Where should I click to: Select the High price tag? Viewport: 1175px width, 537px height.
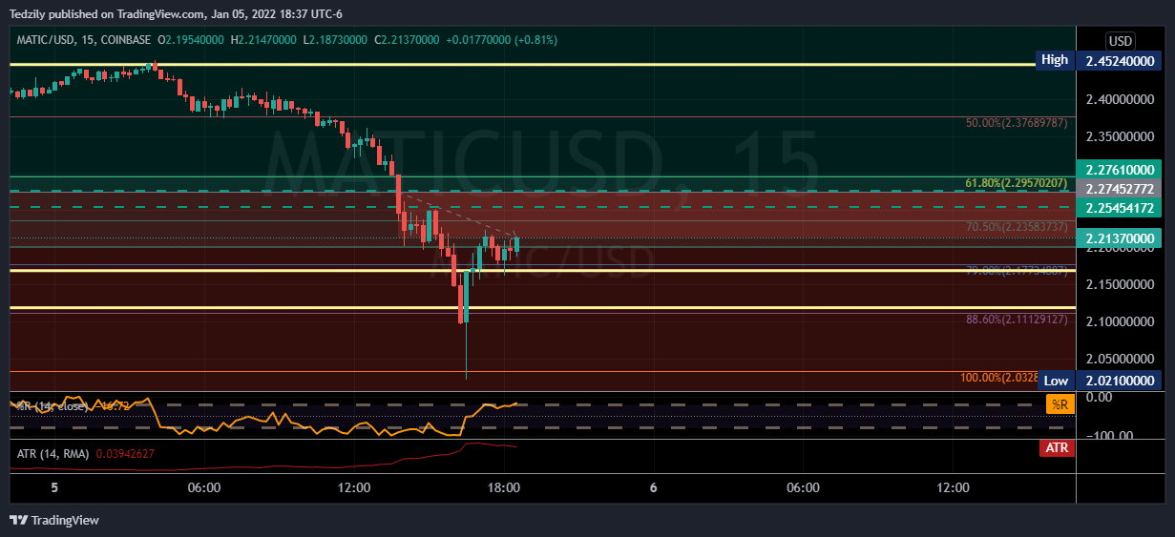click(1055, 59)
